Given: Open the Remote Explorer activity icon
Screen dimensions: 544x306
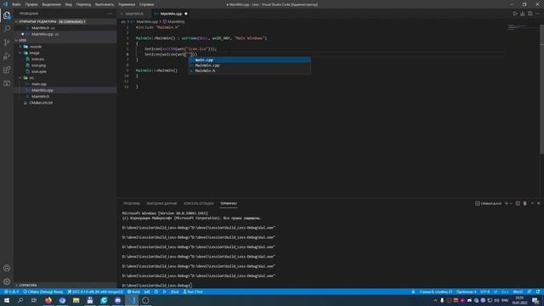Looking at the screenshot, I should pyautogui.click(x=7, y=83).
